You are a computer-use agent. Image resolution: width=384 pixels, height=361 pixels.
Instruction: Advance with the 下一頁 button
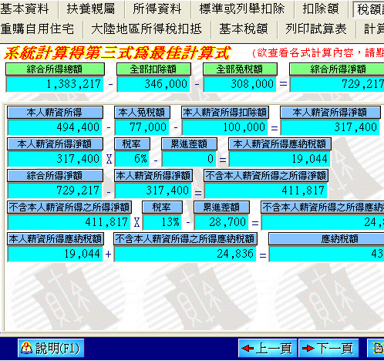click(x=328, y=349)
